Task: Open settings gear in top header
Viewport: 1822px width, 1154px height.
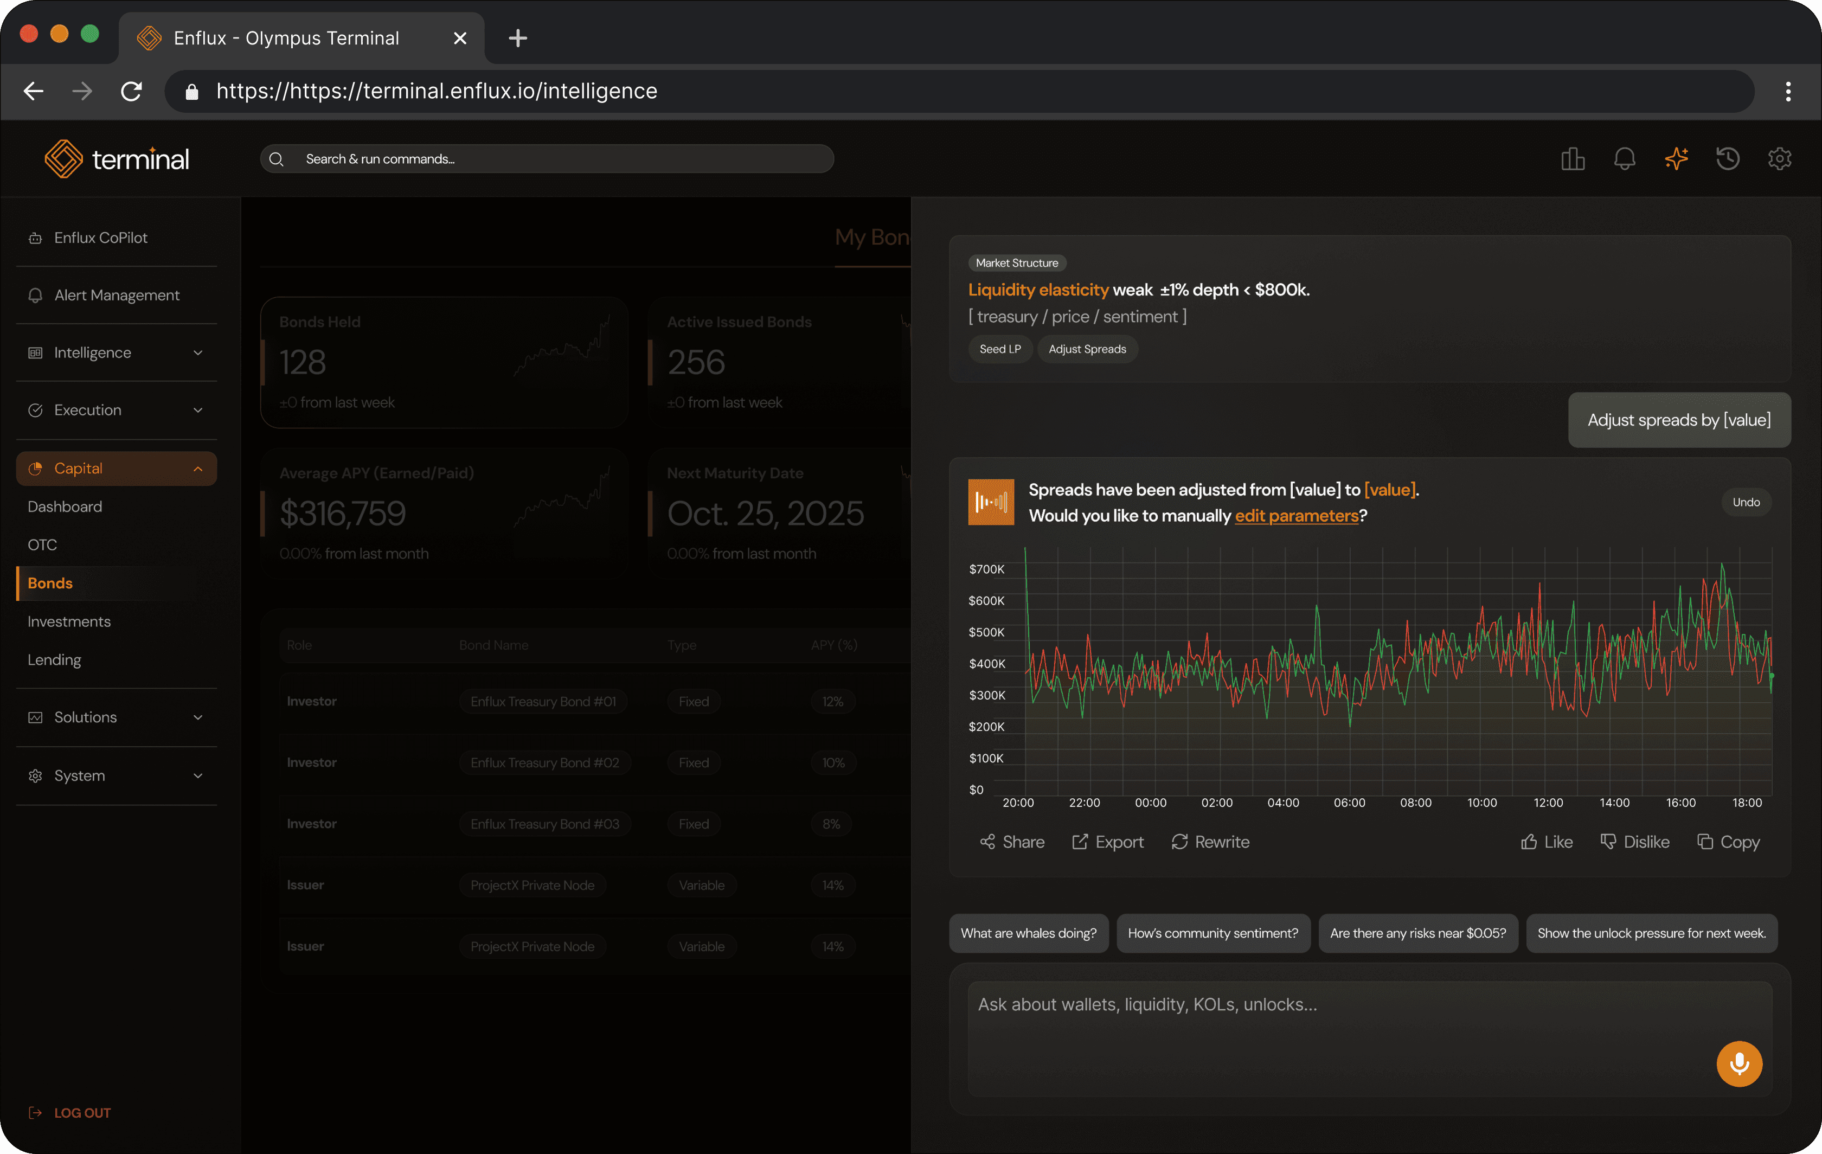Action: (x=1779, y=159)
